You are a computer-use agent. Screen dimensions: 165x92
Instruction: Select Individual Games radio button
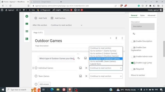36,68
